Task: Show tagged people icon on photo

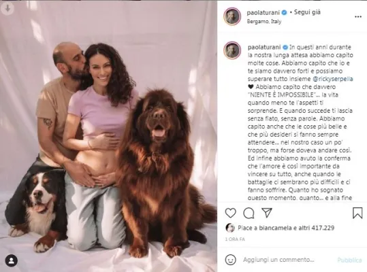Action: (x=11, y=260)
